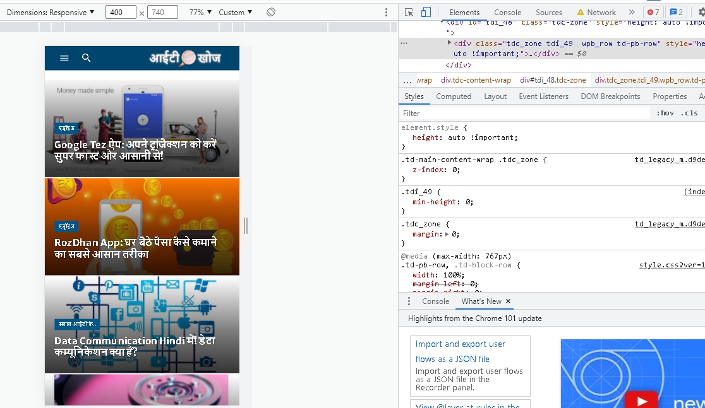Select div.tdc-content-wrap breadcrumb
The height and width of the screenshot is (408, 705).
click(x=476, y=80)
